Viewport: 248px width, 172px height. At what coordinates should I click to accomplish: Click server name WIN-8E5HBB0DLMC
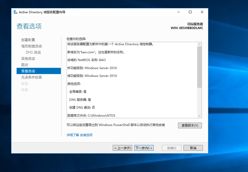187,28
